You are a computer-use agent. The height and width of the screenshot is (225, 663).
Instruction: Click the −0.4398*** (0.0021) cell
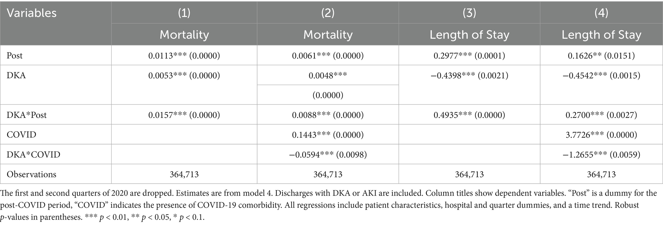coord(469,75)
